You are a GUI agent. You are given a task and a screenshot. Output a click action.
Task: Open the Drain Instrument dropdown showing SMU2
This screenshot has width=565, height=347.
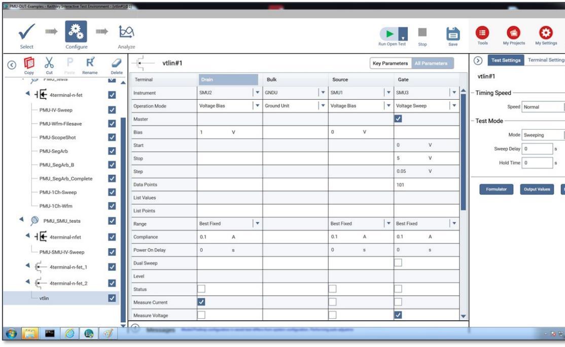click(257, 93)
